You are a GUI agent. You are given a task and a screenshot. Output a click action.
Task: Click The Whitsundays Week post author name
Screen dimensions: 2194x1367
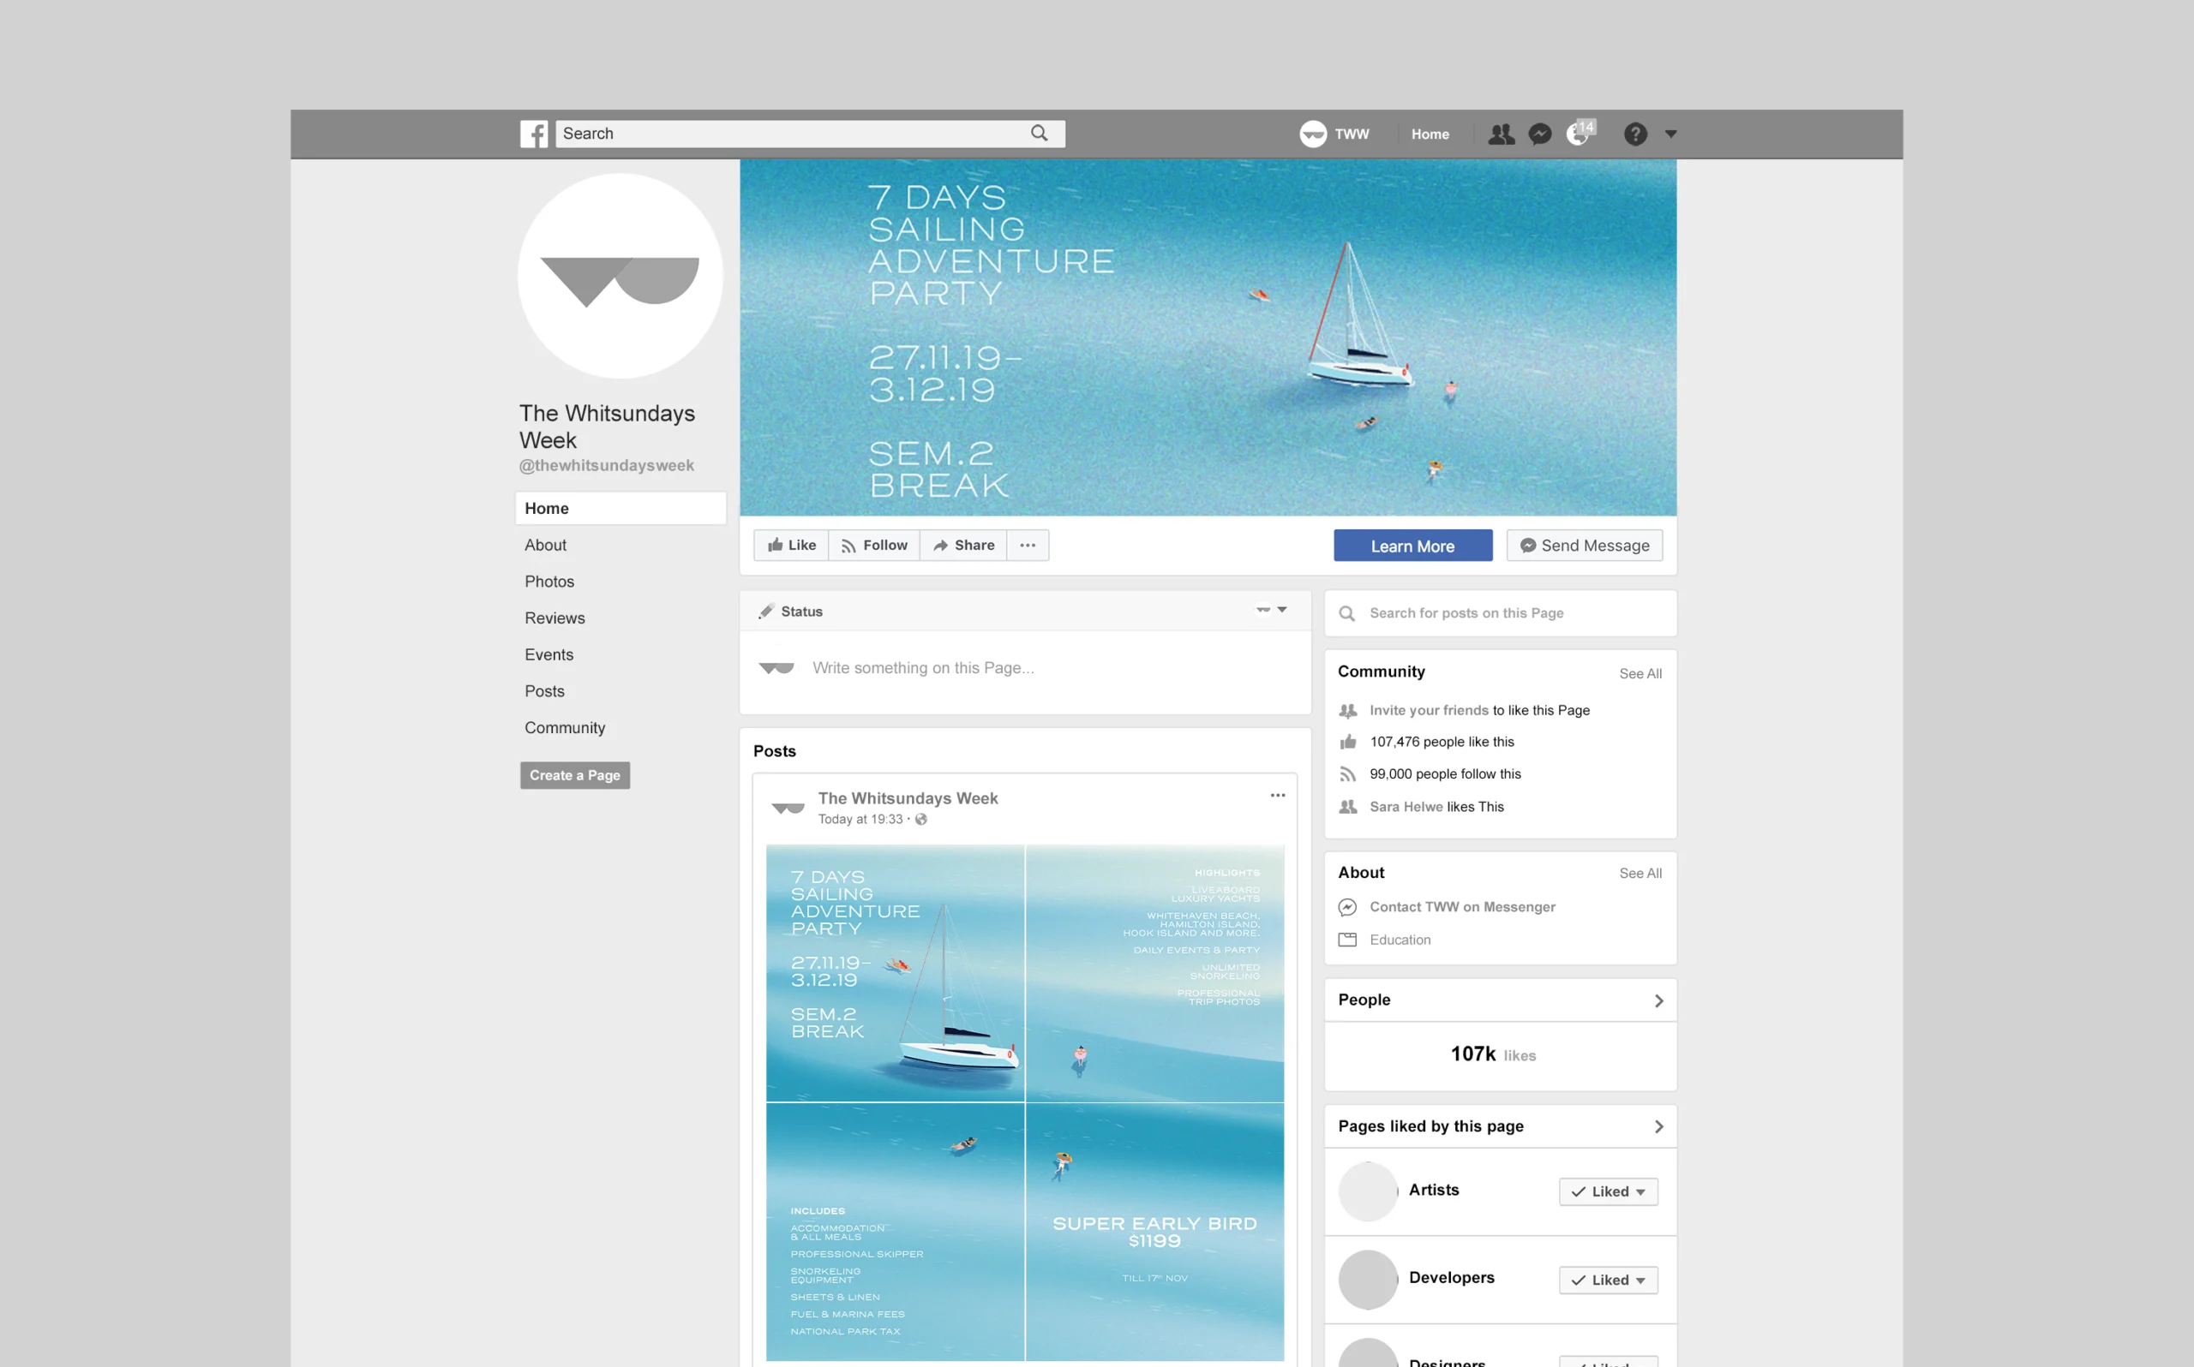(908, 798)
